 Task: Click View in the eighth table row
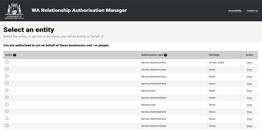(249, 112)
